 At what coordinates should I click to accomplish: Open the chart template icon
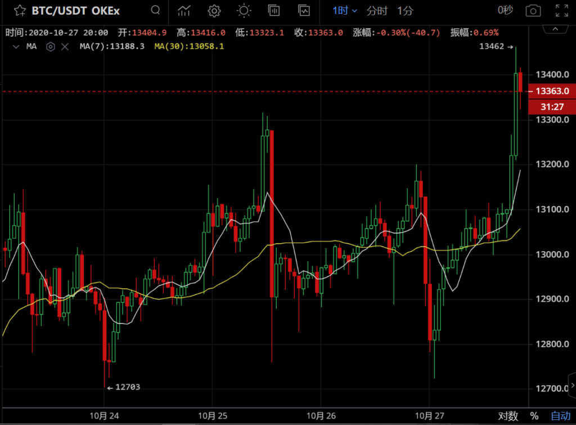point(304,11)
